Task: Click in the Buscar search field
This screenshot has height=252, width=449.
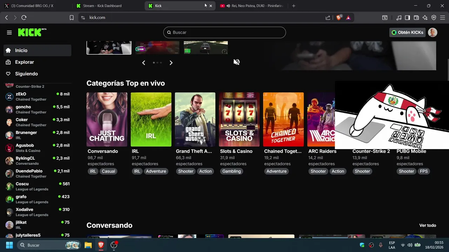Action: click(x=224, y=32)
